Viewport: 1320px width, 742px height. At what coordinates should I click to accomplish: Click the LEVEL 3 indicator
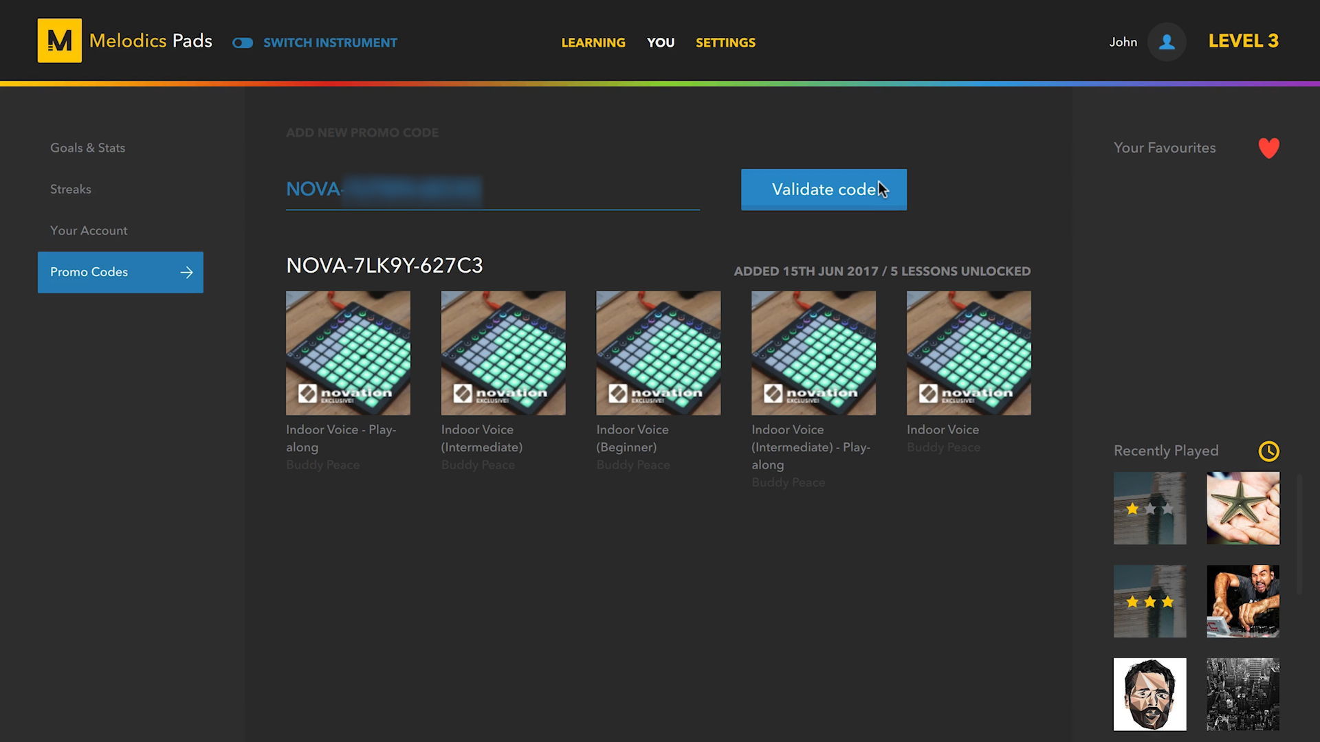[x=1243, y=41]
